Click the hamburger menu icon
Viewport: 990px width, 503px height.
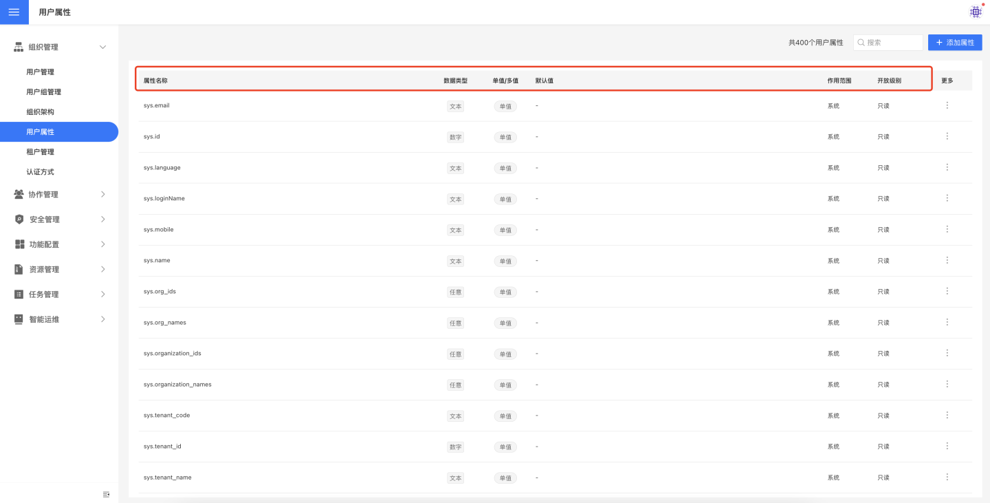(x=14, y=12)
